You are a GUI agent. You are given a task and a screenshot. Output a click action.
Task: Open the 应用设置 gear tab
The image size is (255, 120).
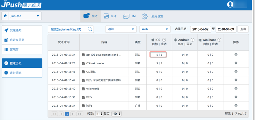[x=152, y=16]
